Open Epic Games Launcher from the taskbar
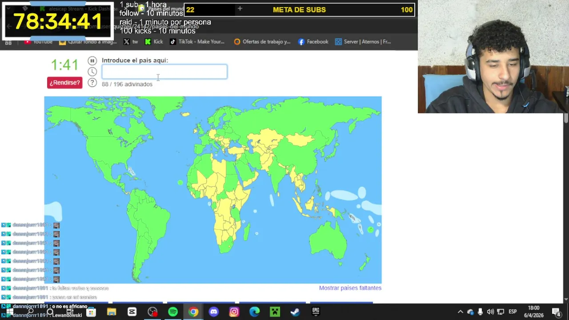The height and width of the screenshot is (320, 569). tap(316, 312)
